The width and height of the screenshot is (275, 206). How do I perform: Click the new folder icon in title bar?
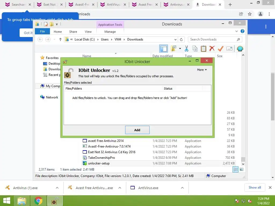pyautogui.click(x=52, y=24)
